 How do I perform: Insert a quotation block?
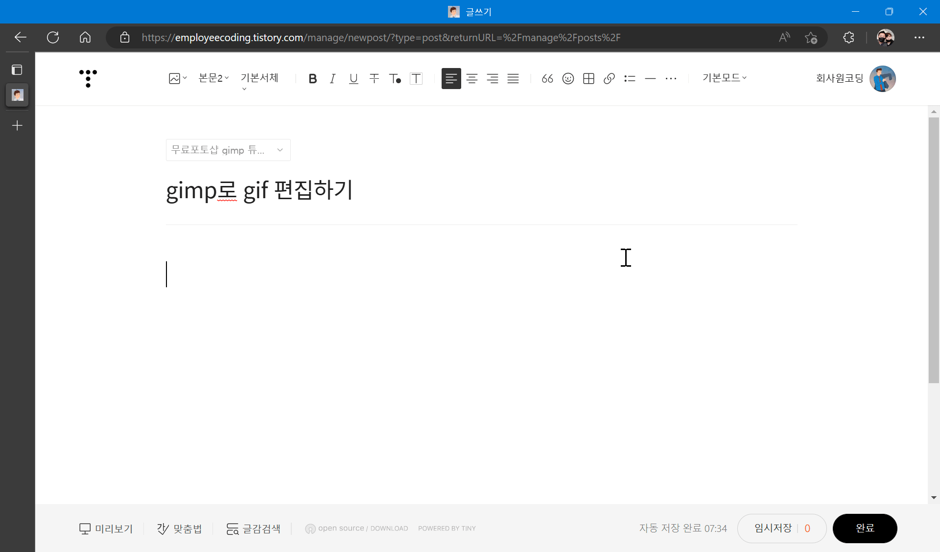pyautogui.click(x=547, y=78)
